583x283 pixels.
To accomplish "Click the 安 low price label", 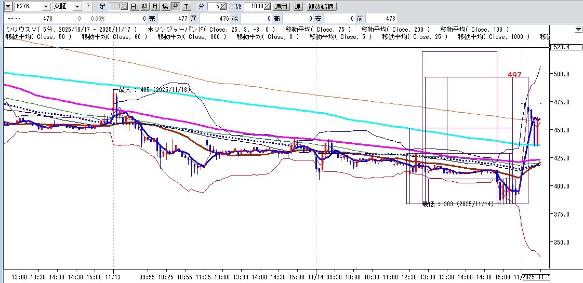I will pyautogui.click(x=319, y=18).
